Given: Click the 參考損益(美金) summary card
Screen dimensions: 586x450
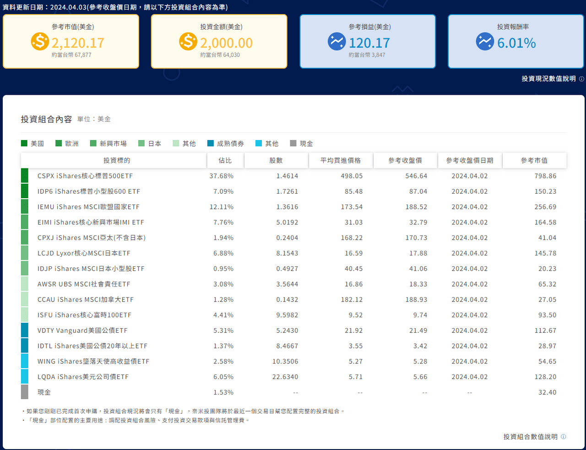Looking at the screenshot, I should [368, 41].
